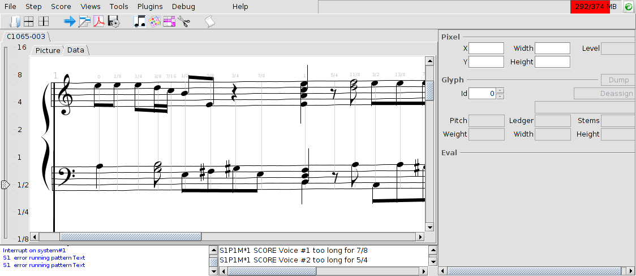
Task: Click the open file folder icon
Action: 15,21
